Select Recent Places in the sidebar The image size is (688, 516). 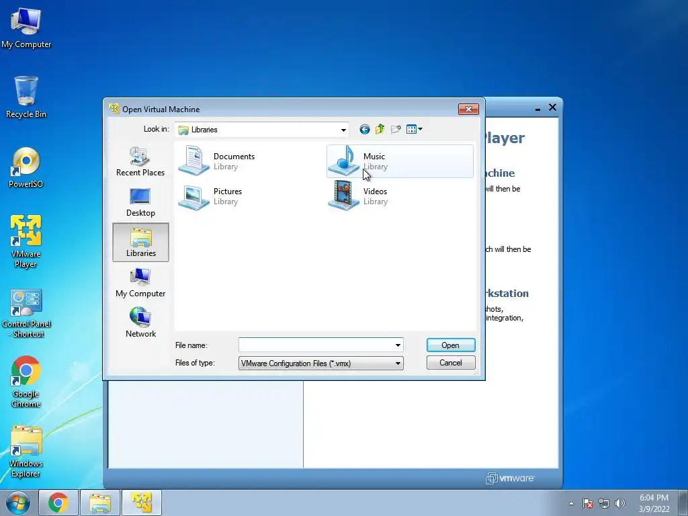(140, 161)
